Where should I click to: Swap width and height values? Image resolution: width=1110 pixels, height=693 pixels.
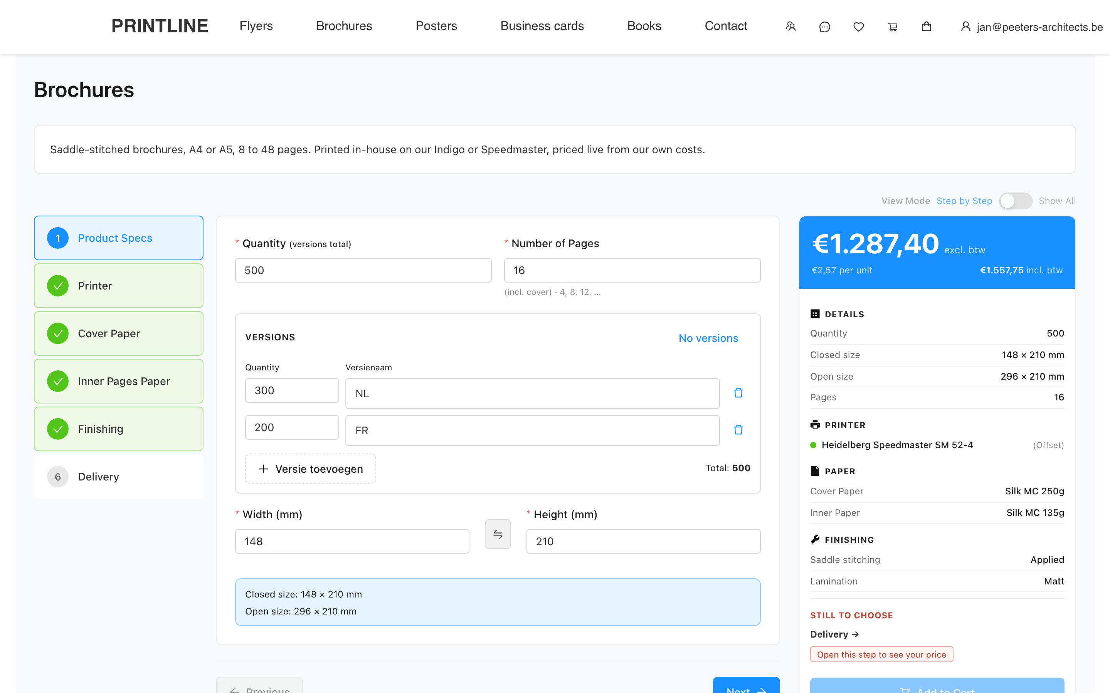pos(498,534)
